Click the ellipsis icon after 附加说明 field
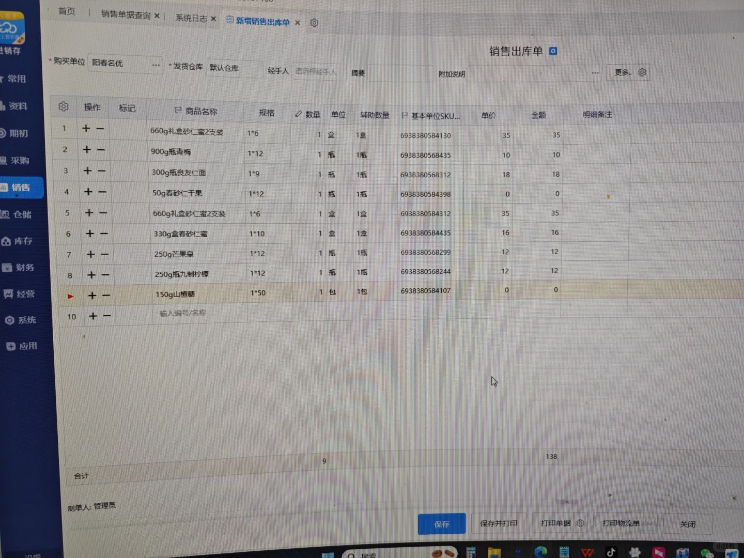This screenshot has width=744, height=558. click(595, 73)
